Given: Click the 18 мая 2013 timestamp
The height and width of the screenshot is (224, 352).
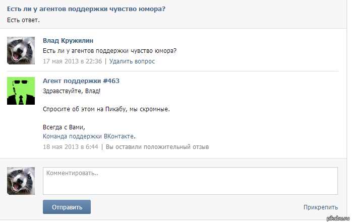Looking at the screenshot, I should pos(71,147).
